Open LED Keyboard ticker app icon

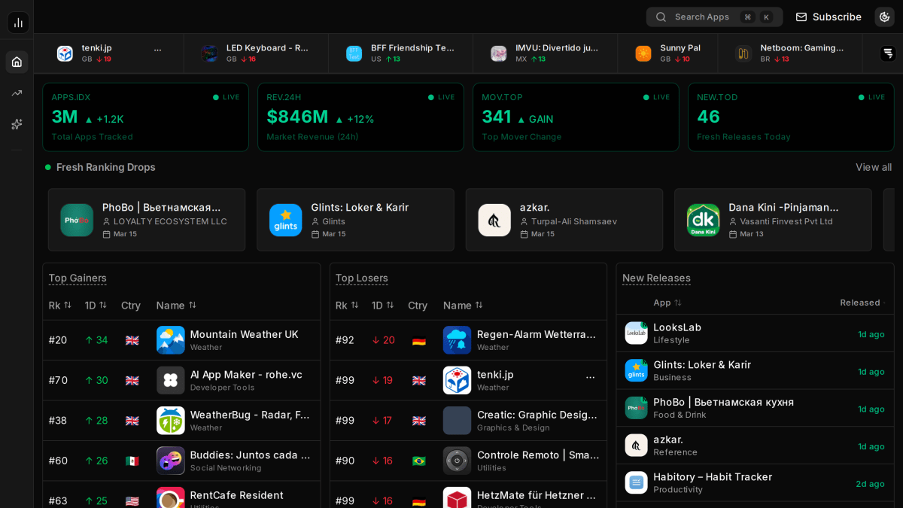coord(209,53)
